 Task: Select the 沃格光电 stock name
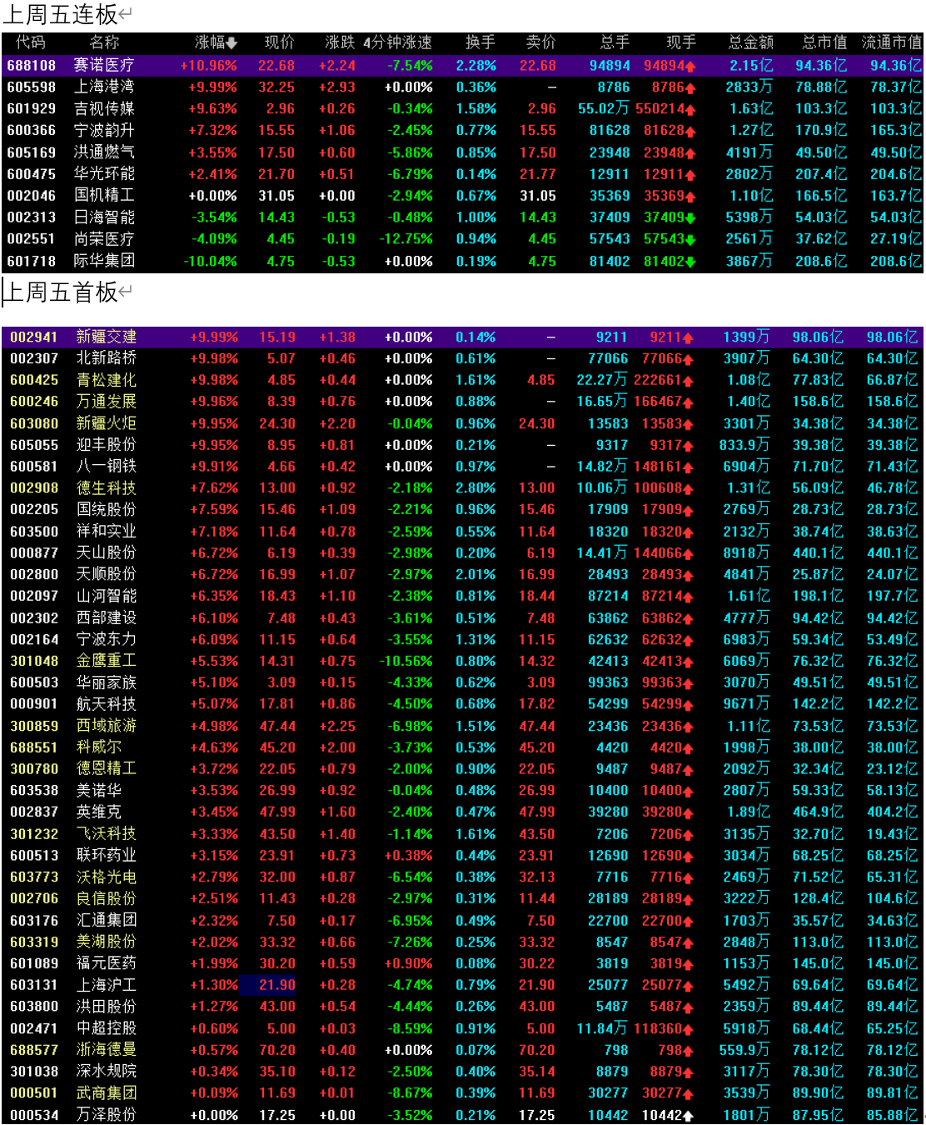coord(107,877)
